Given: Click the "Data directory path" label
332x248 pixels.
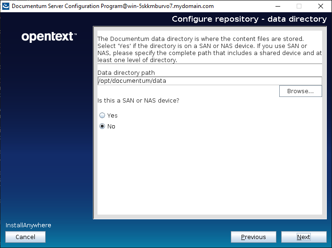Looking at the screenshot, I should coord(126,72).
